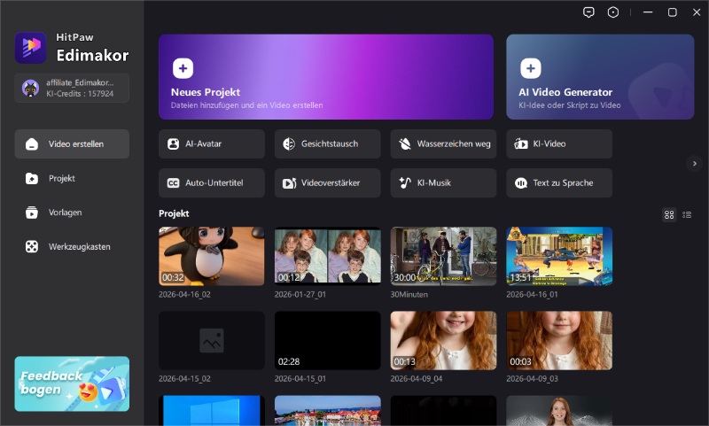Click the project name 30Minuten
Screen dimensions: 709x426
click(409, 295)
